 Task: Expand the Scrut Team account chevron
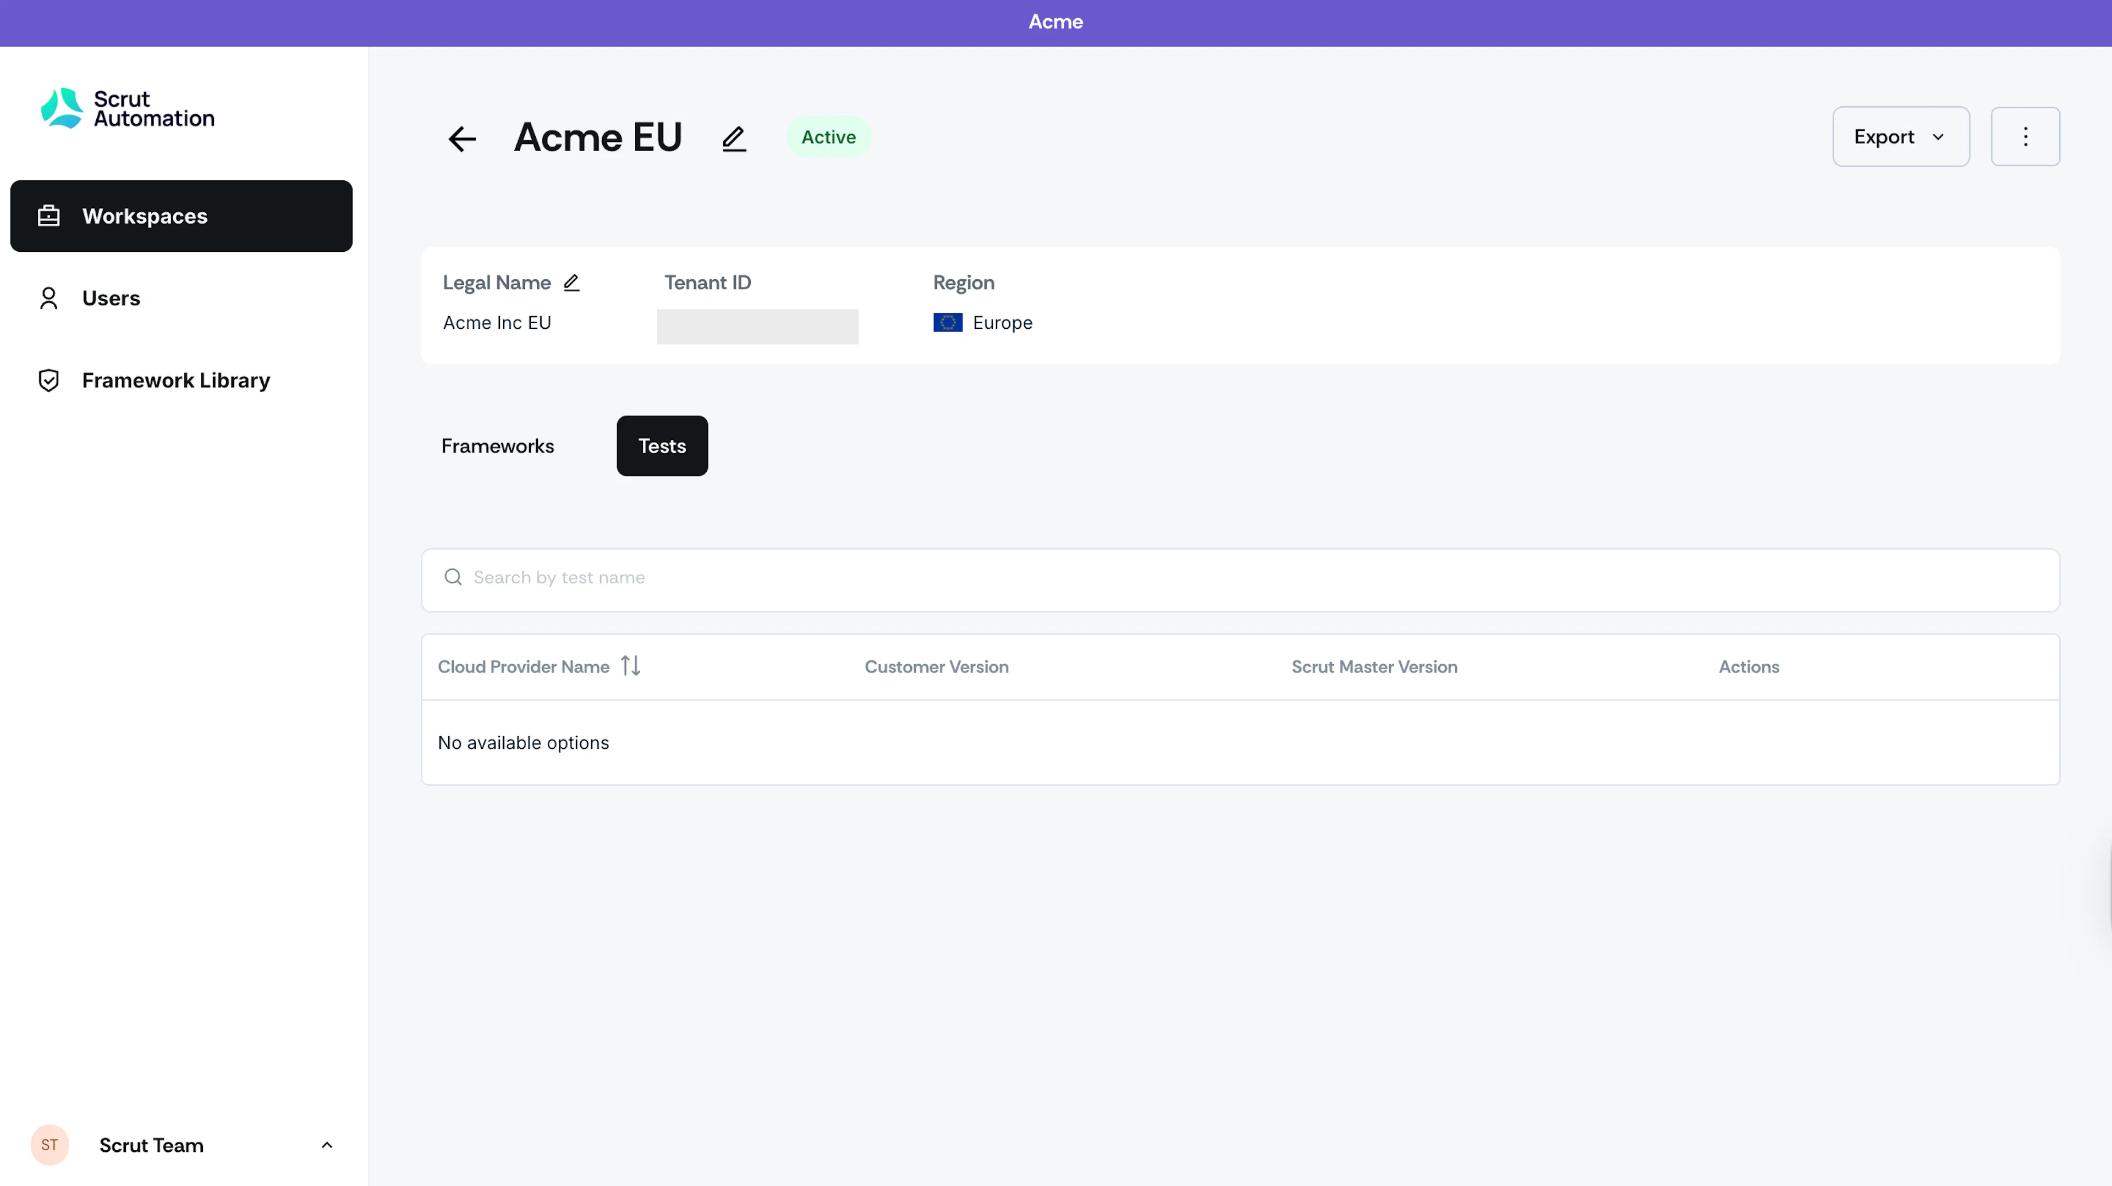pos(327,1145)
